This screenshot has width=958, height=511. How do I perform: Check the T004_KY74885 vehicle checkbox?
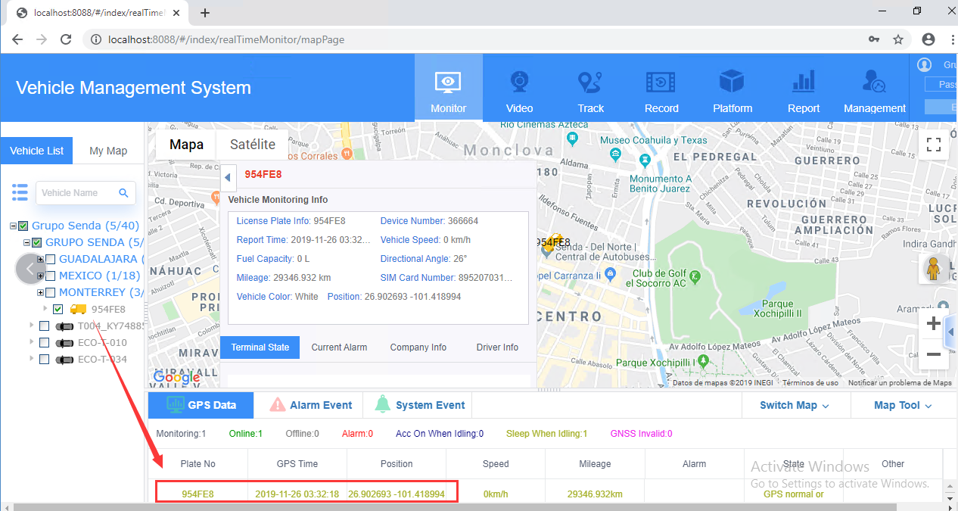[x=45, y=326]
